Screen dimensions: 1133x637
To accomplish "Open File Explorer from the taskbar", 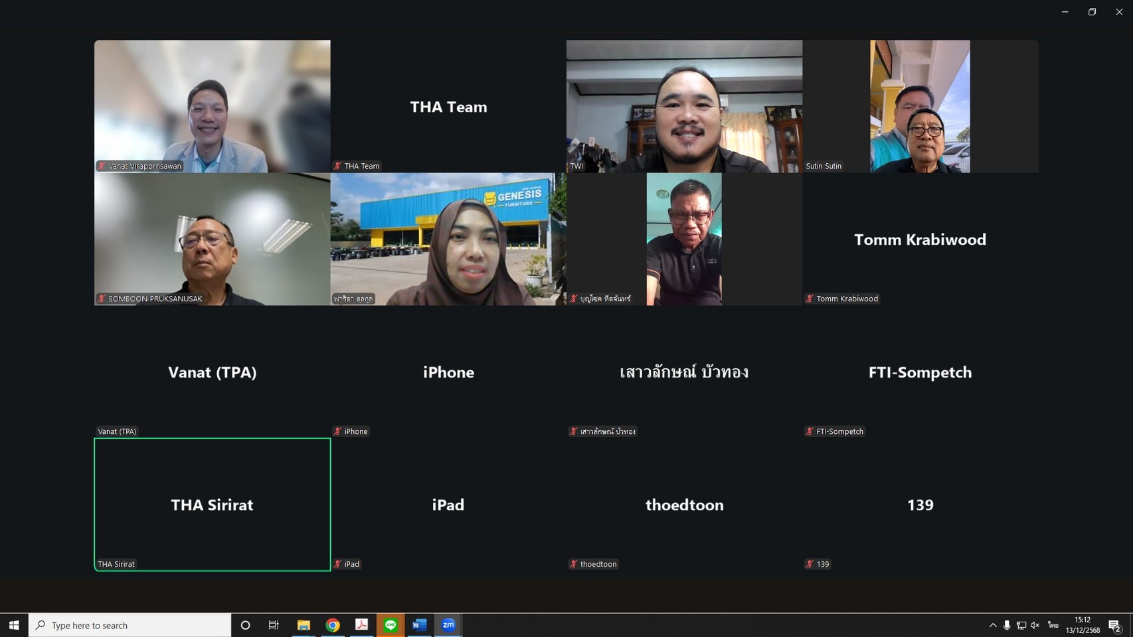I will 304,625.
